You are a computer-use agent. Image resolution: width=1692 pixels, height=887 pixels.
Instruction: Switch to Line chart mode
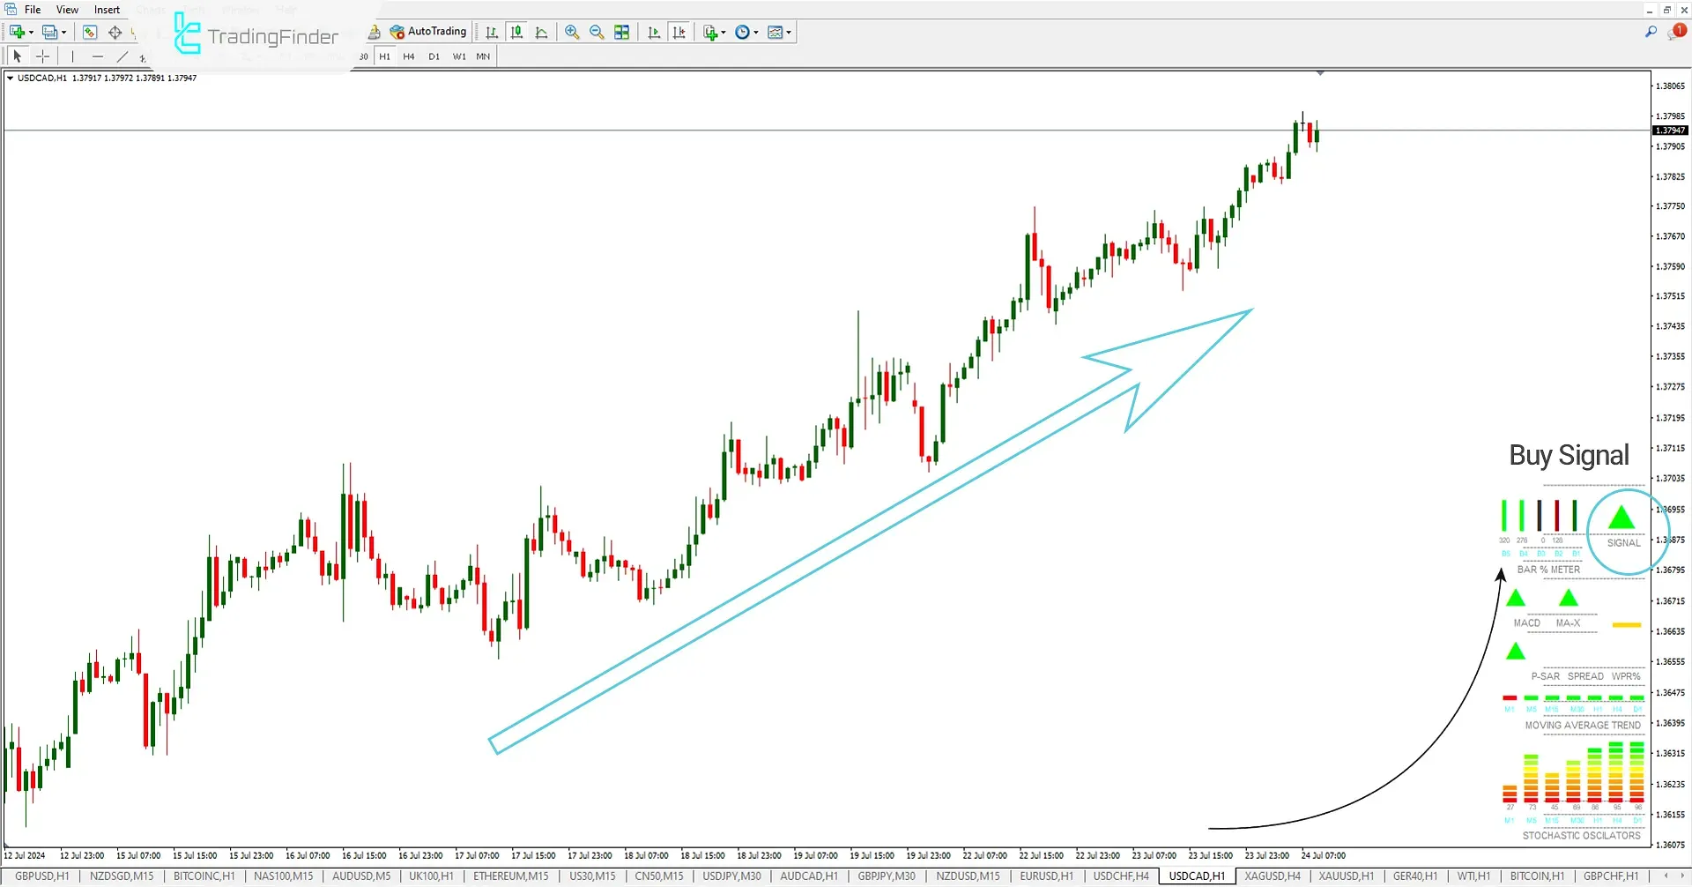(x=542, y=32)
